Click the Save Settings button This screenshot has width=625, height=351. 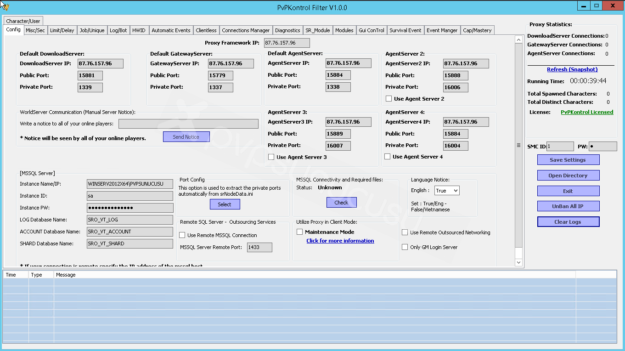568,160
